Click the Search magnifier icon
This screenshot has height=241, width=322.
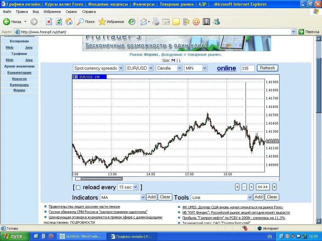coord(80,22)
